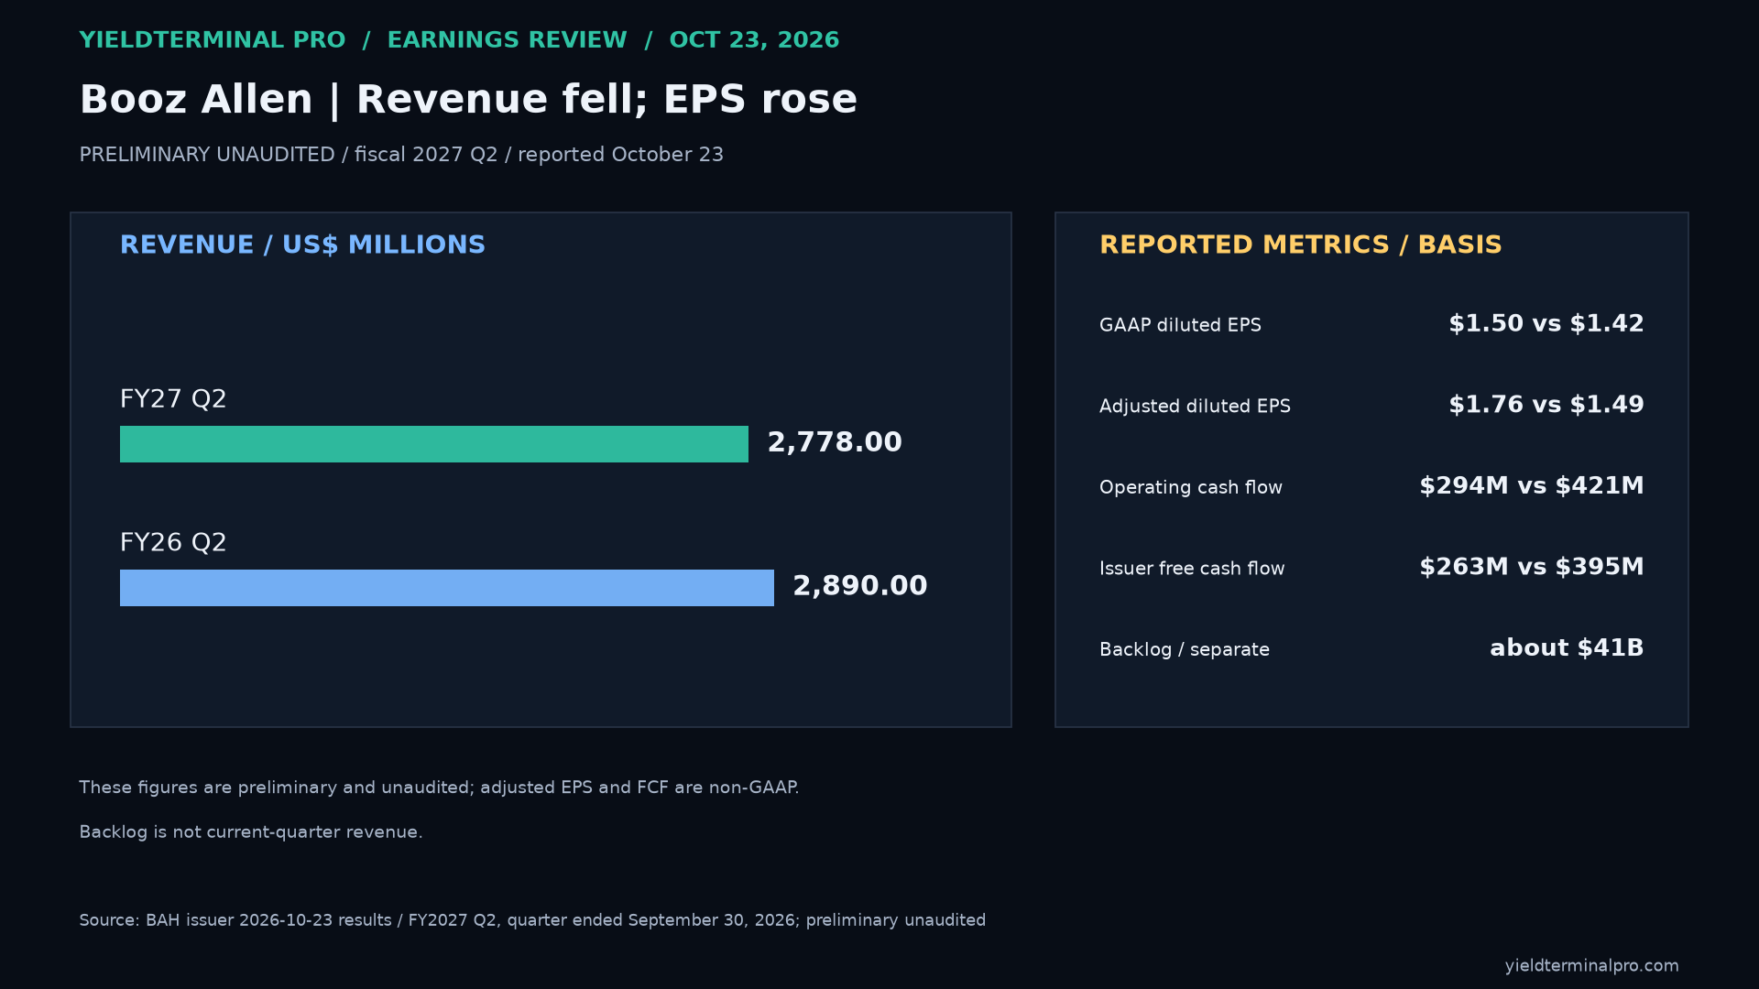Click the 'Source: BAH issuer 2026-10-23 results' line
Image resolution: width=1759 pixels, height=989 pixels.
point(532,920)
